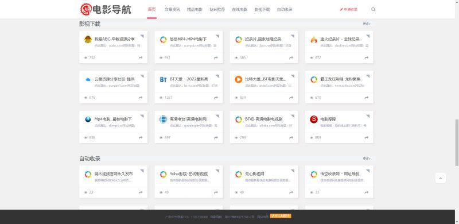Click the page vertical scrollbar thumb
This screenshot has height=224, width=459.
pyautogui.click(x=457, y=143)
